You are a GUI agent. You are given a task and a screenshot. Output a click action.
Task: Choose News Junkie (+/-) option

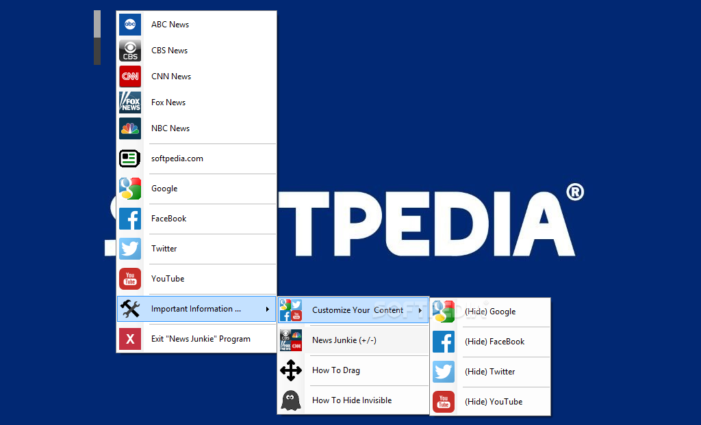353,340
